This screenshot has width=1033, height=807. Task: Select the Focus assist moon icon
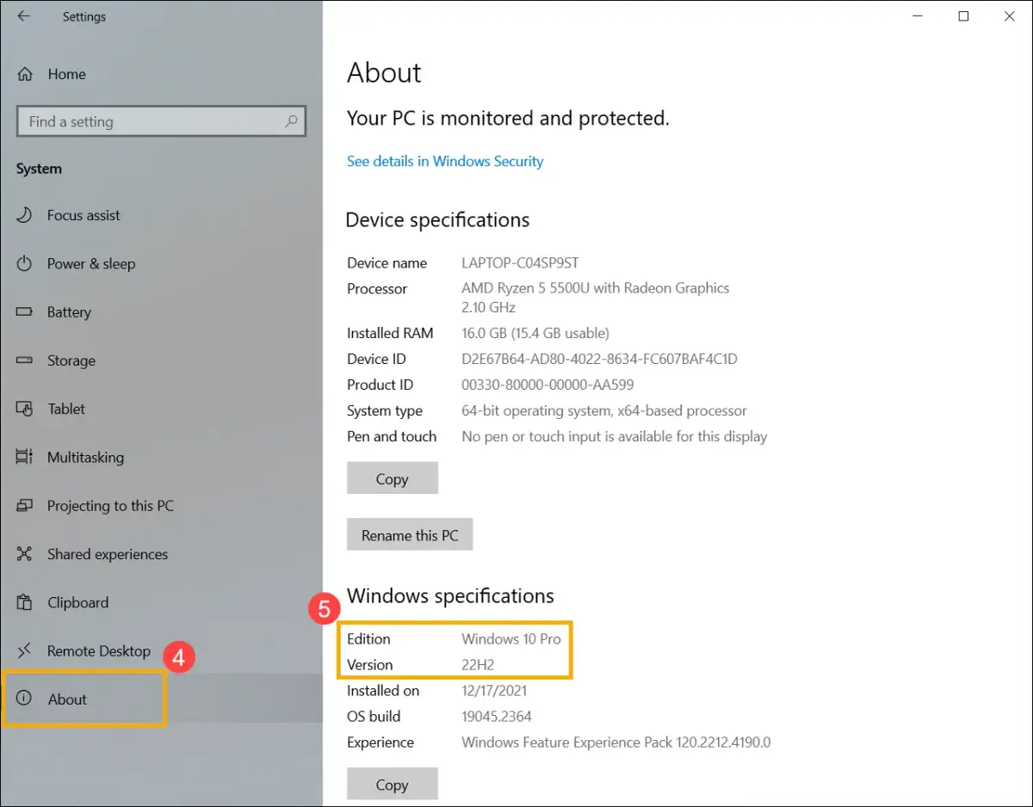25,215
